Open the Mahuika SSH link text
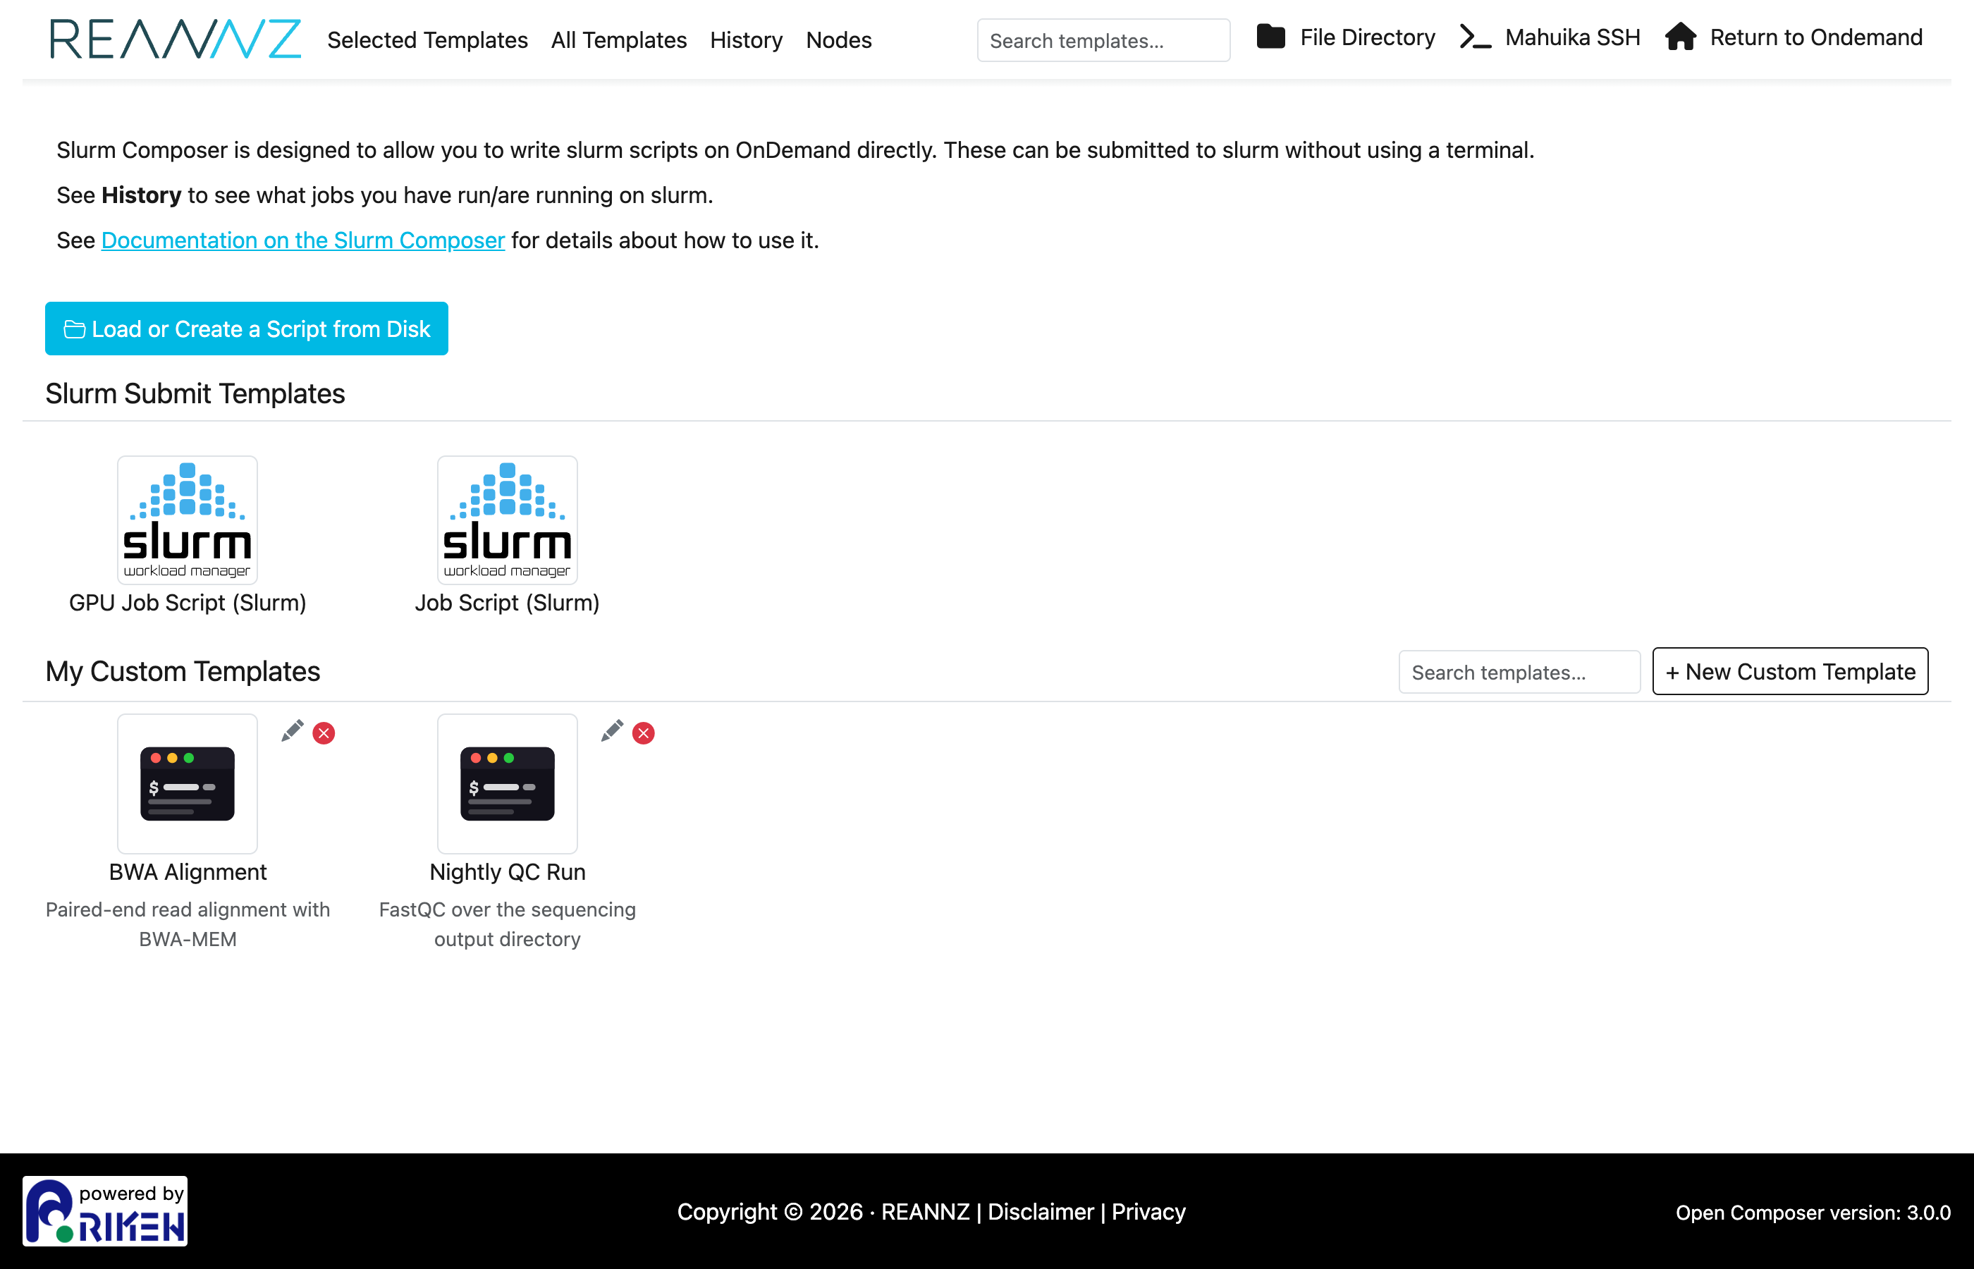 pyautogui.click(x=1572, y=37)
